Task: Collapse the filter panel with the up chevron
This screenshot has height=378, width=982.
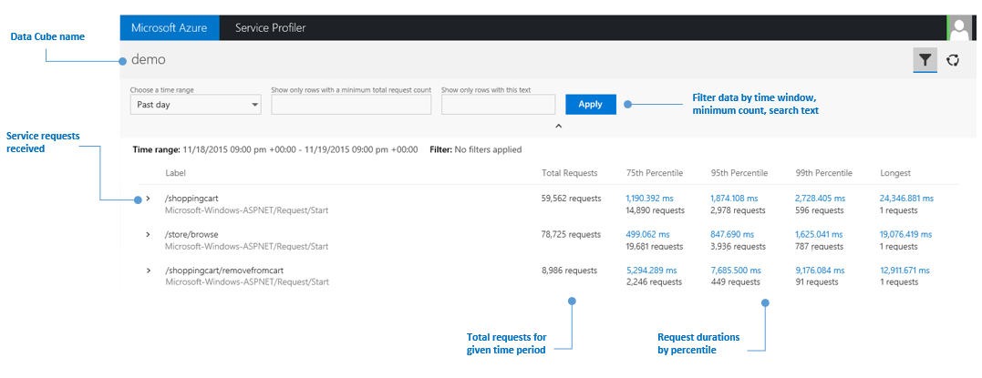Action: (x=559, y=126)
